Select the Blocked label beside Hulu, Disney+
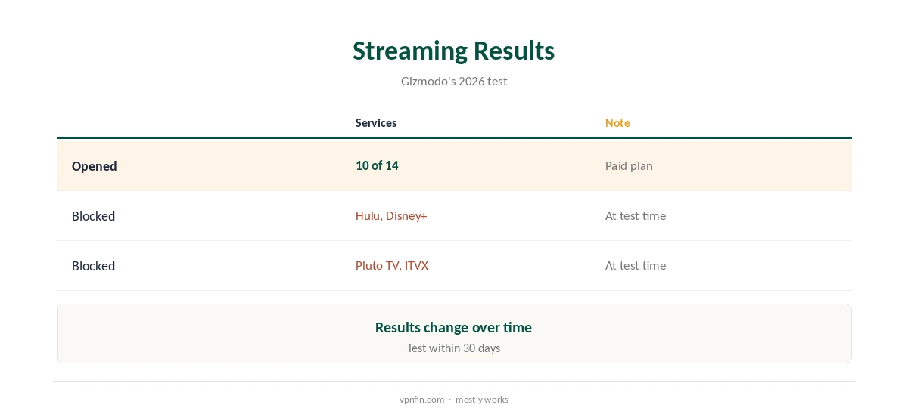908x414 pixels. click(x=94, y=216)
